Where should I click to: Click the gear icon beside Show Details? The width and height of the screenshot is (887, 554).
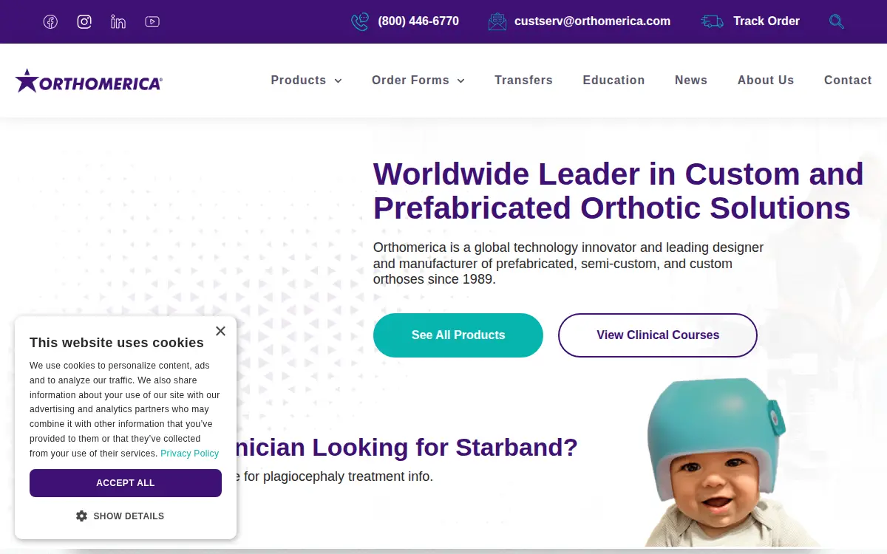[x=81, y=516]
